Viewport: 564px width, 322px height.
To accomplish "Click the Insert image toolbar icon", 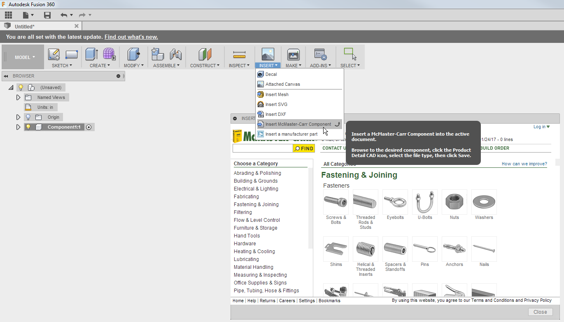I will click(x=268, y=54).
